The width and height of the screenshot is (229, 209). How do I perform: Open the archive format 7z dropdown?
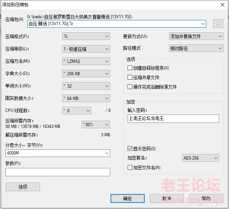(x=86, y=36)
